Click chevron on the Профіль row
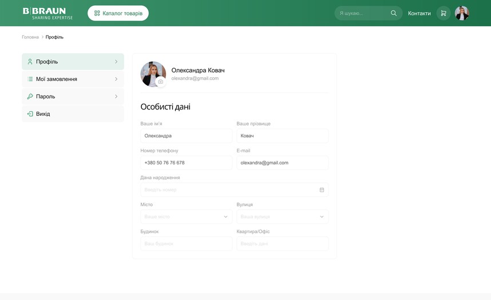 (116, 62)
